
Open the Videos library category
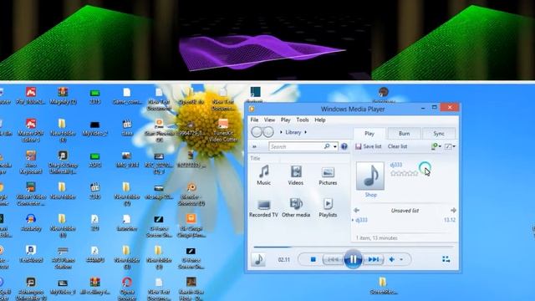pos(295,176)
